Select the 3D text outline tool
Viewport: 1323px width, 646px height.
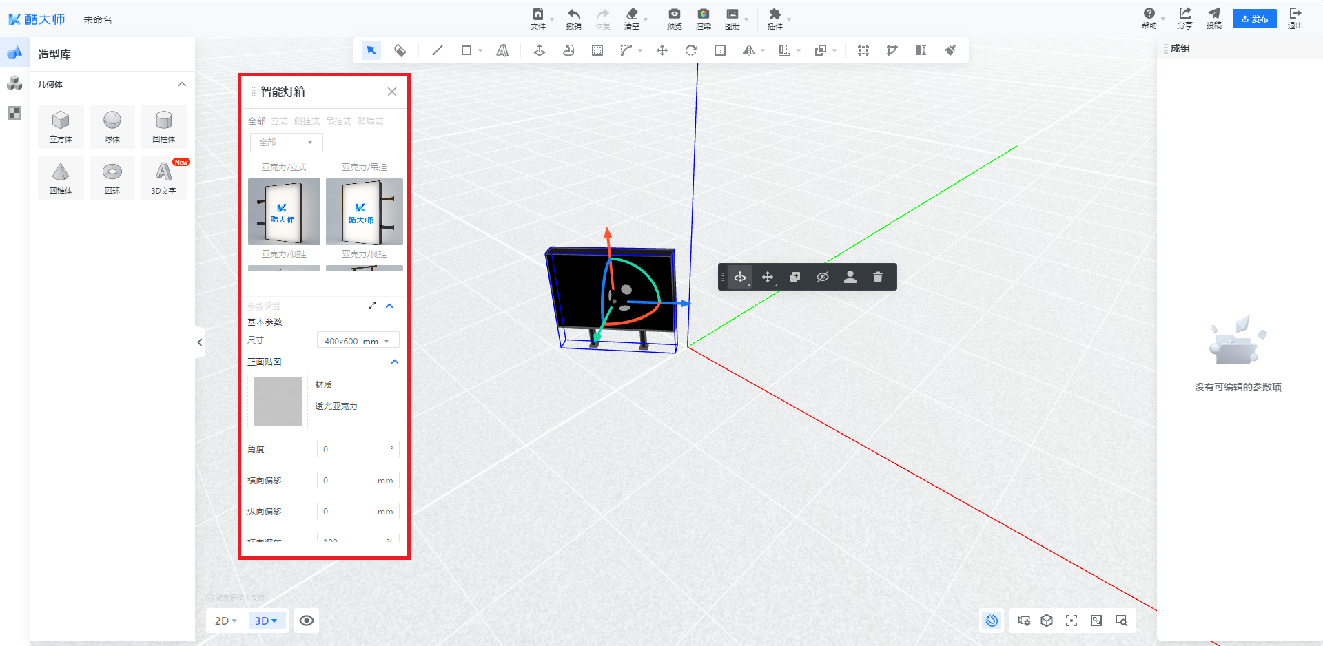(x=502, y=50)
